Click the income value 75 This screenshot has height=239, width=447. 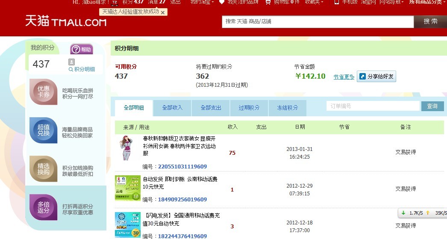pyautogui.click(x=232, y=153)
